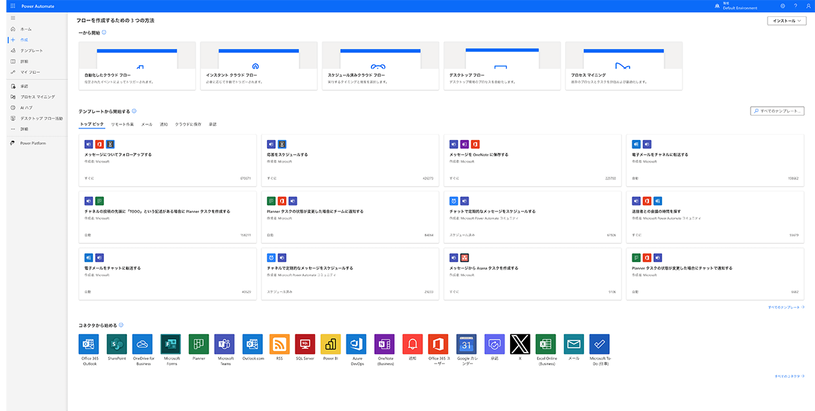
Task: Open template 応答をスケジュールする
Action: [350, 160]
